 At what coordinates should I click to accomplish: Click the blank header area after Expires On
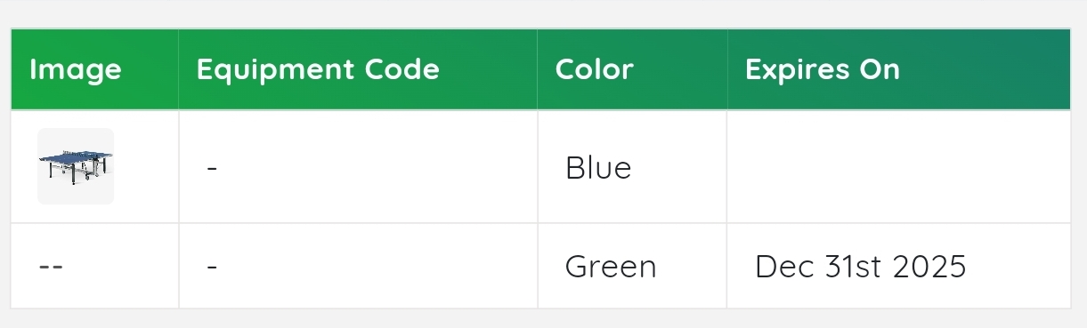coord(984,69)
